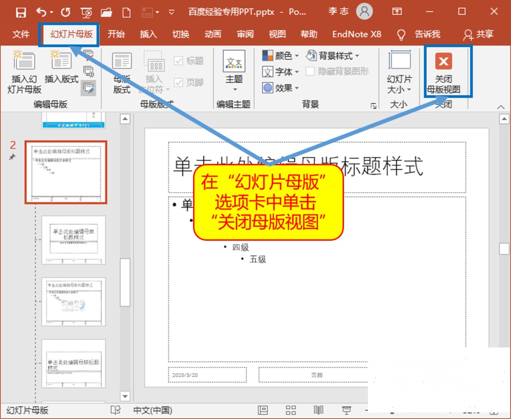Switch to the 开始 tab
The image size is (511, 419).
tap(117, 34)
